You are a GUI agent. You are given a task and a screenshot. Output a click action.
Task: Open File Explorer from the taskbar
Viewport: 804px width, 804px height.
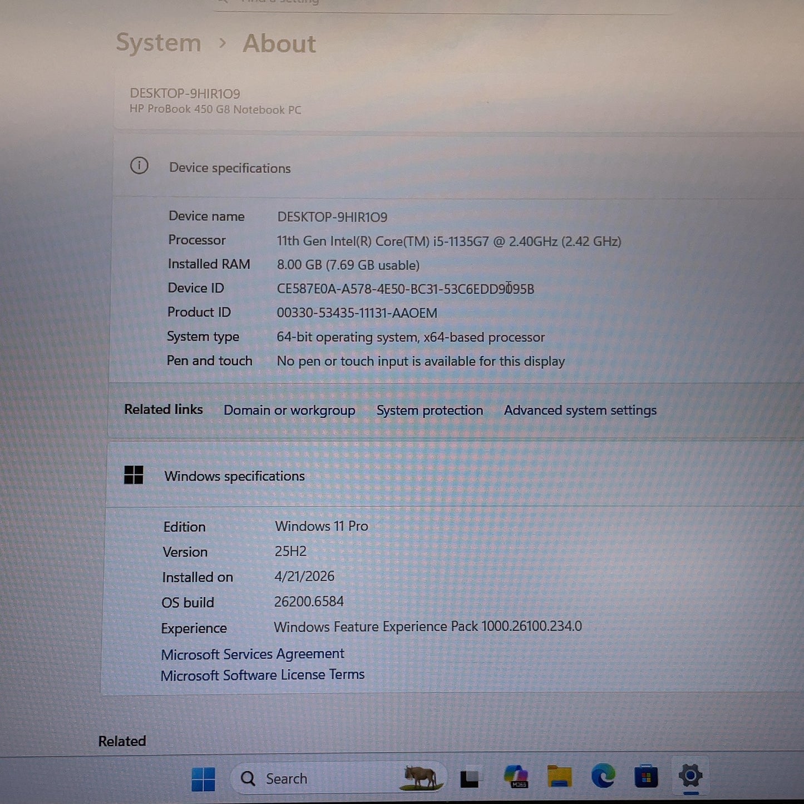click(x=559, y=776)
